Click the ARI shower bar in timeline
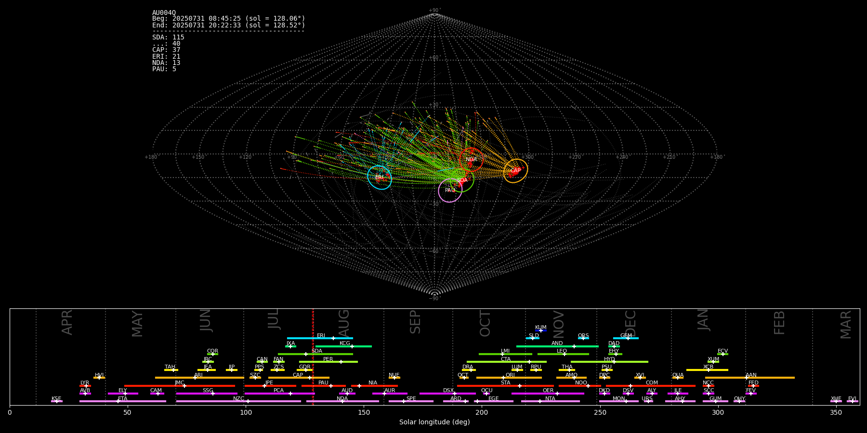 tap(199, 378)
